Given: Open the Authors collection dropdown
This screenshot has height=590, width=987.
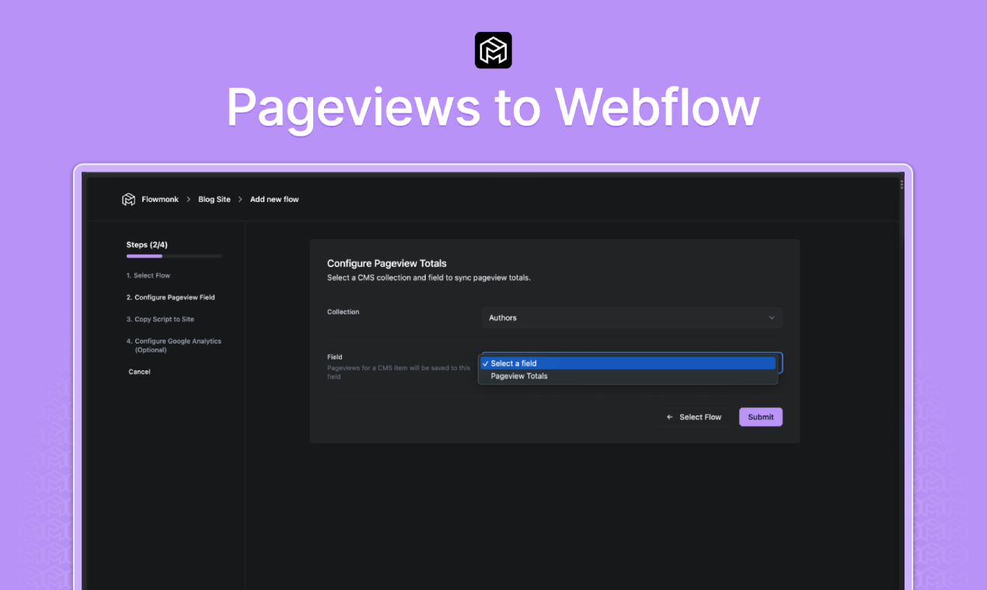Looking at the screenshot, I should (x=632, y=318).
